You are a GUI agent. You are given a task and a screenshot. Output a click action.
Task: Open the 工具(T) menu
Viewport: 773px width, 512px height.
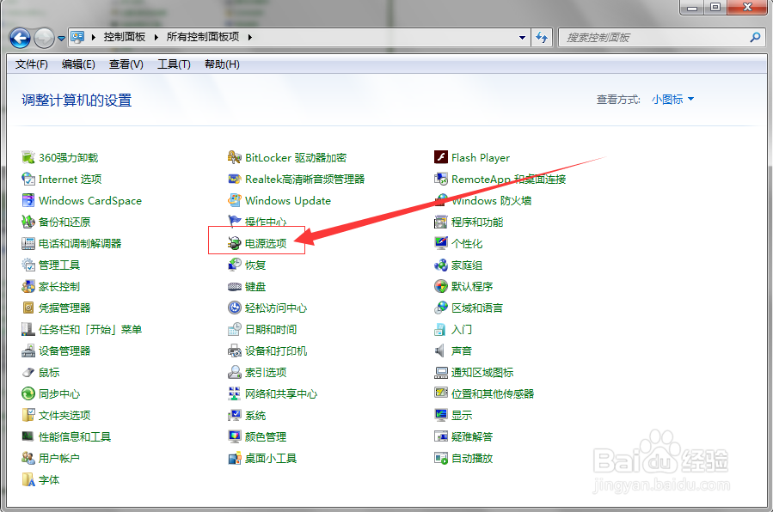[172, 64]
